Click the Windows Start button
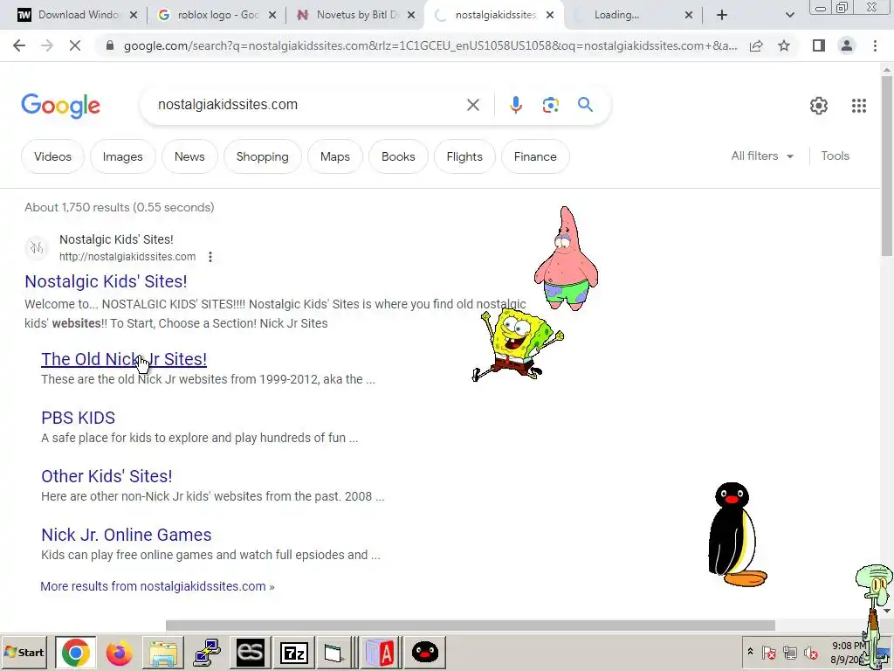Screen dimensions: 894x671 24,652
